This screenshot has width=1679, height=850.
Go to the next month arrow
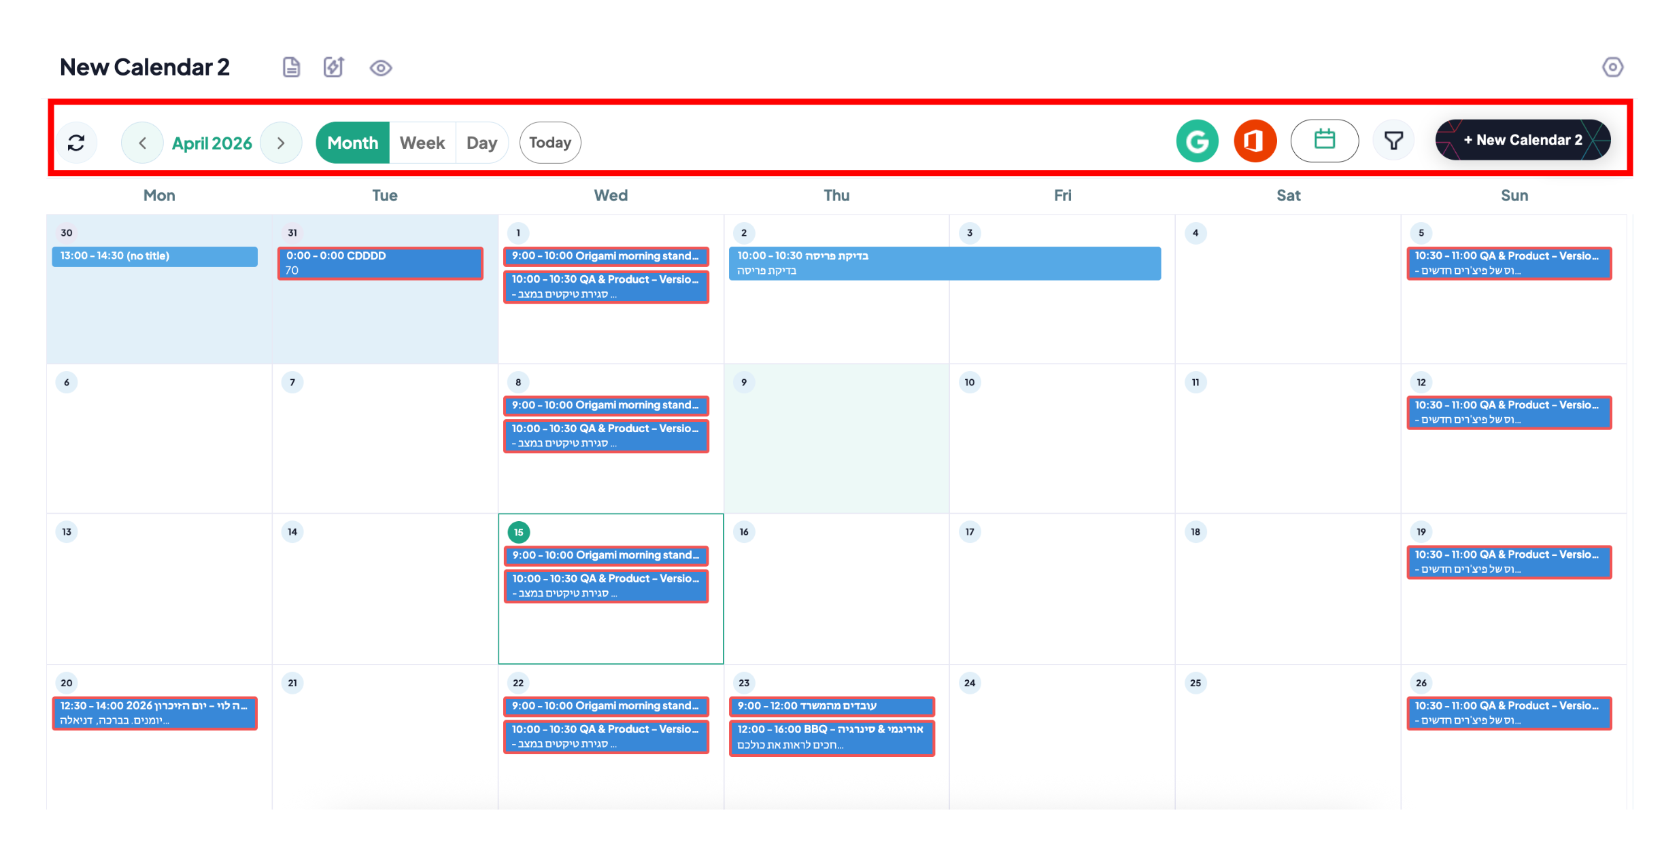tap(281, 143)
